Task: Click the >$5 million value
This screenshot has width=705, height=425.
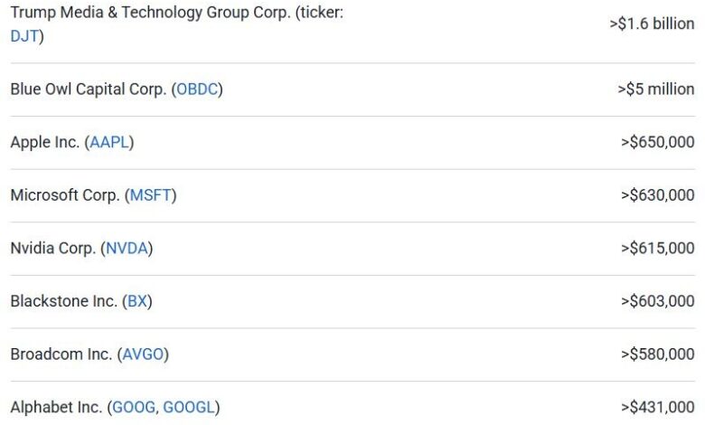Action: (x=655, y=90)
